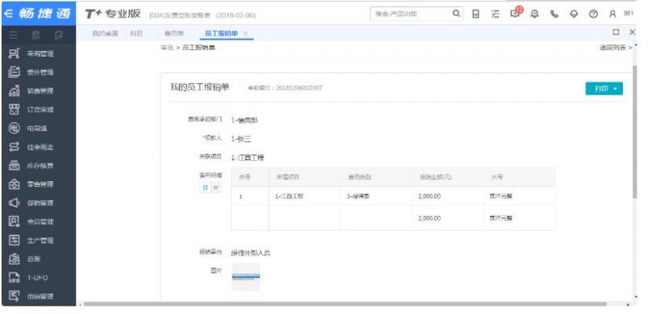Screen dimensions: 648x314
Task: Select card view toggle for 费用明细
Action: [x=205, y=188]
